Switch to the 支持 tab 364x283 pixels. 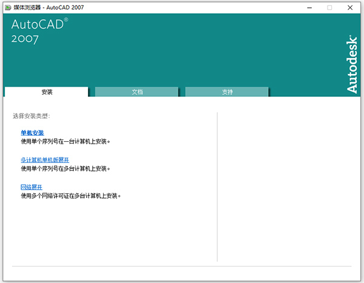pyautogui.click(x=227, y=92)
